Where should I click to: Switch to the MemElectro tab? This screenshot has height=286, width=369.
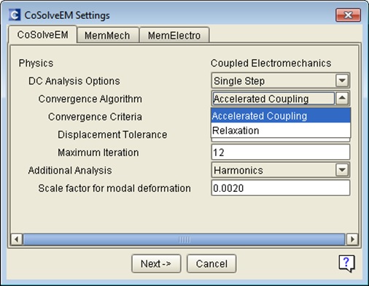174,36
